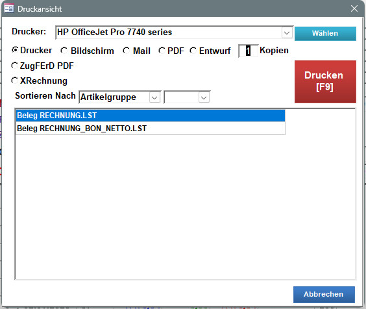Select the Drucker output radio button
The height and width of the screenshot is (309, 366).
click(x=15, y=50)
